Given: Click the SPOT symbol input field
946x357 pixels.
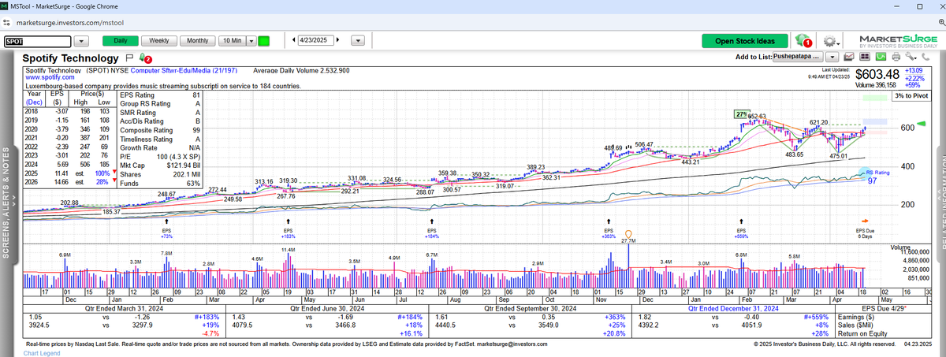Looking at the screenshot, I should pyautogui.click(x=38, y=41).
